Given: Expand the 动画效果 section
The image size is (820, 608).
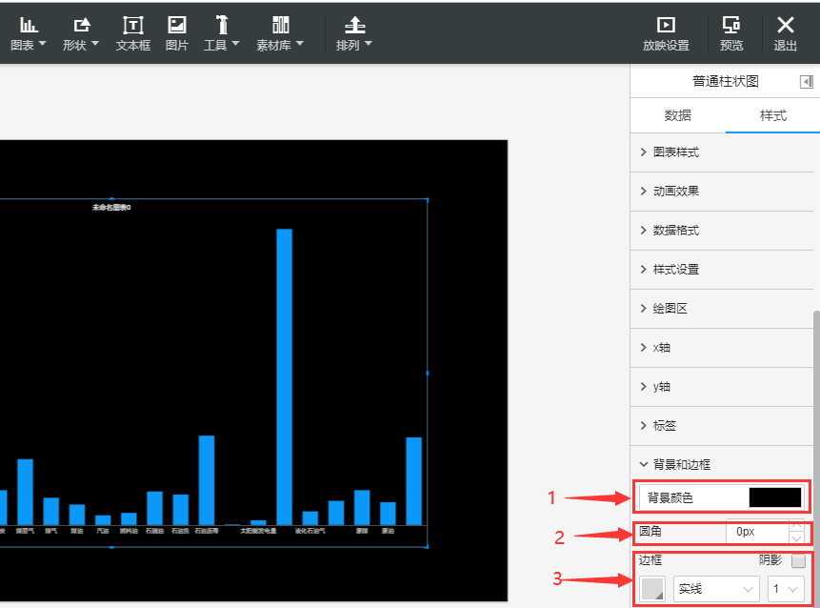Looking at the screenshot, I should [722, 192].
